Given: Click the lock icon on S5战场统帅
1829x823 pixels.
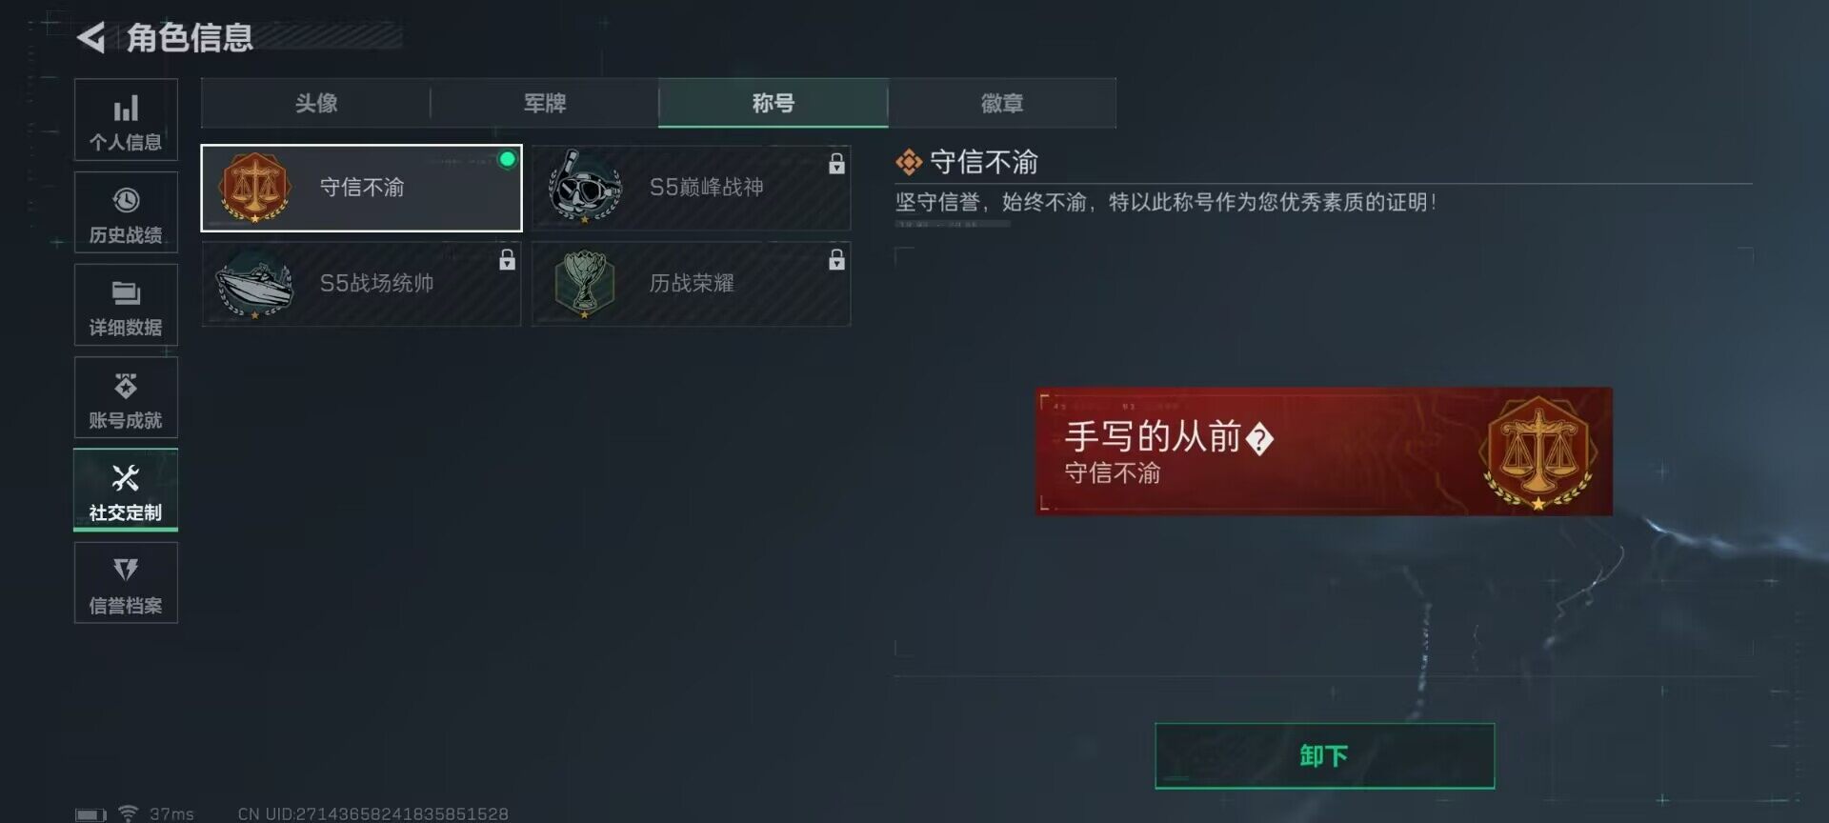Looking at the screenshot, I should click(x=507, y=259).
